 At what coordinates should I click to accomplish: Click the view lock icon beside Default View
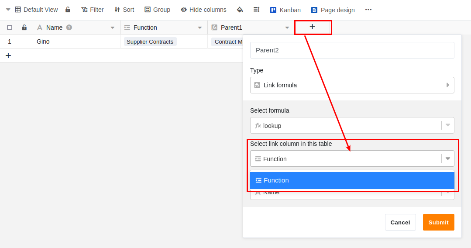point(68,10)
